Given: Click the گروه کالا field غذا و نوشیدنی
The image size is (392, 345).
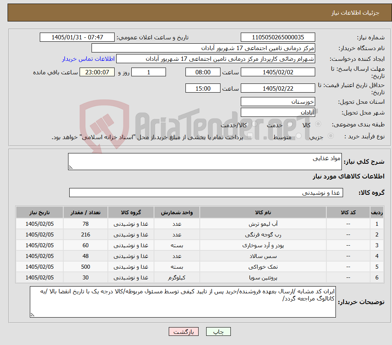Looking at the screenshot, I should pos(206,193).
